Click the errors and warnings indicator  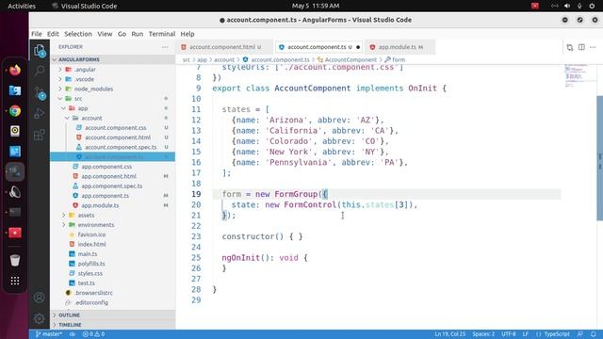pyautogui.click(x=93, y=334)
